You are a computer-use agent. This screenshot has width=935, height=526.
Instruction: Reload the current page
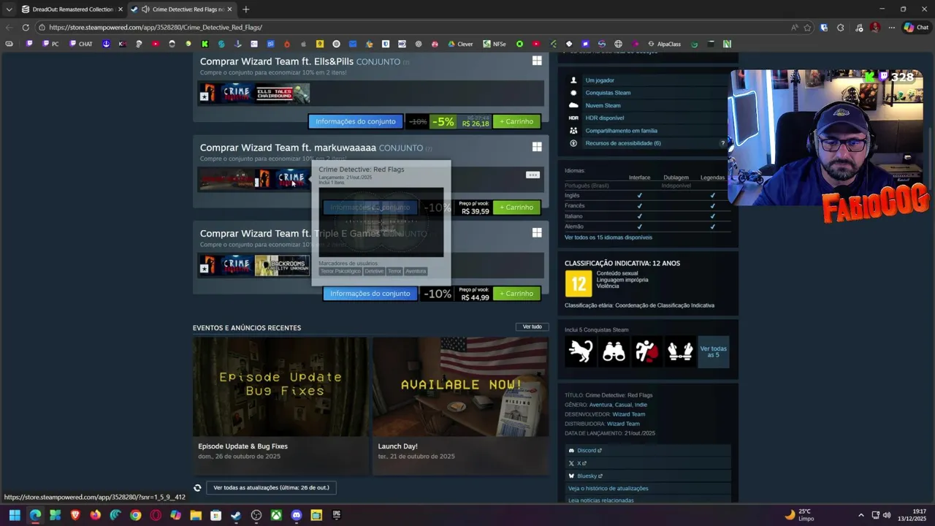coord(26,27)
